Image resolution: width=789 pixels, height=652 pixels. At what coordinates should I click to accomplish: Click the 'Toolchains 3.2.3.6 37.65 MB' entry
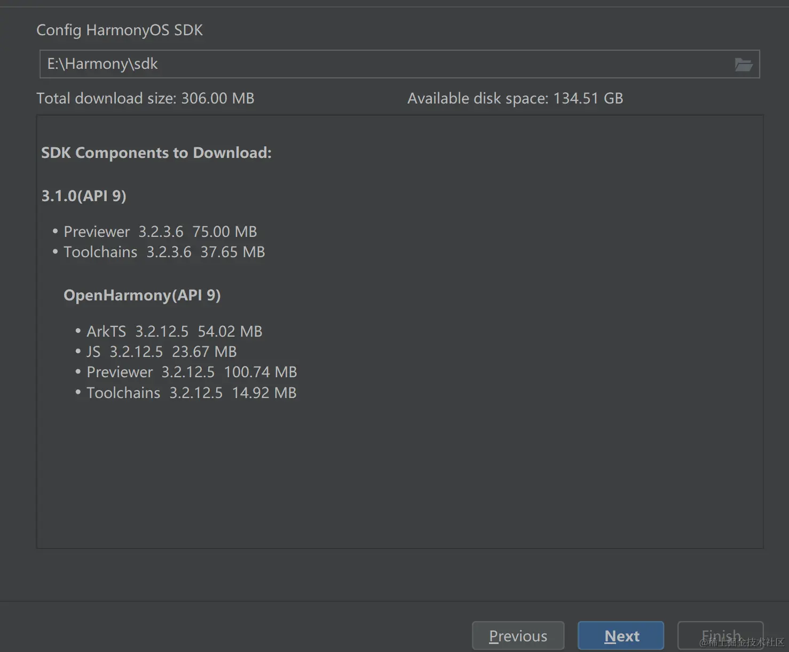point(164,252)
